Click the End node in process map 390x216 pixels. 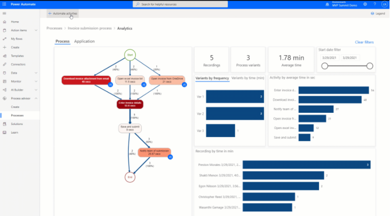pos(130,177)
